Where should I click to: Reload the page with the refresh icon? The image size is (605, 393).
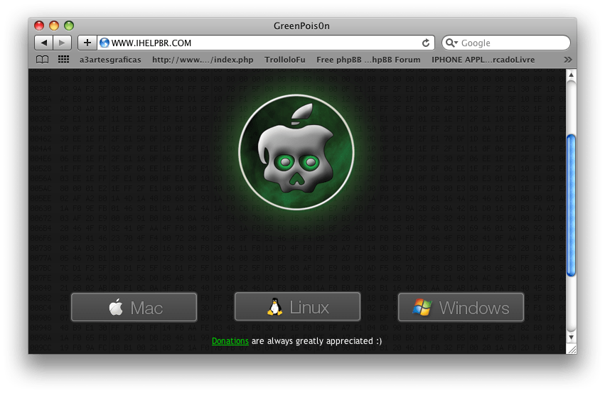426,43
